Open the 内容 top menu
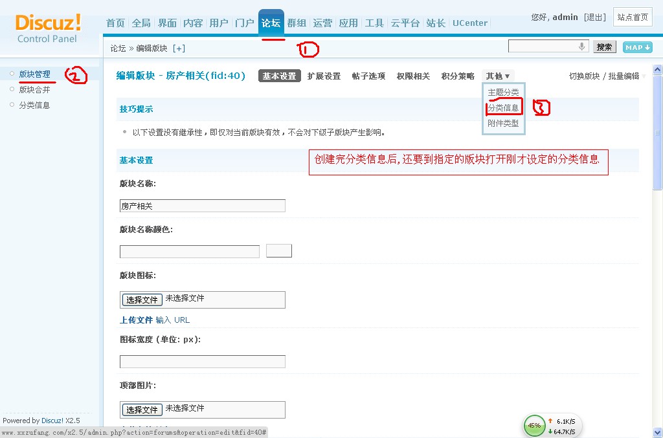663x438 pixels. (193, 23)
